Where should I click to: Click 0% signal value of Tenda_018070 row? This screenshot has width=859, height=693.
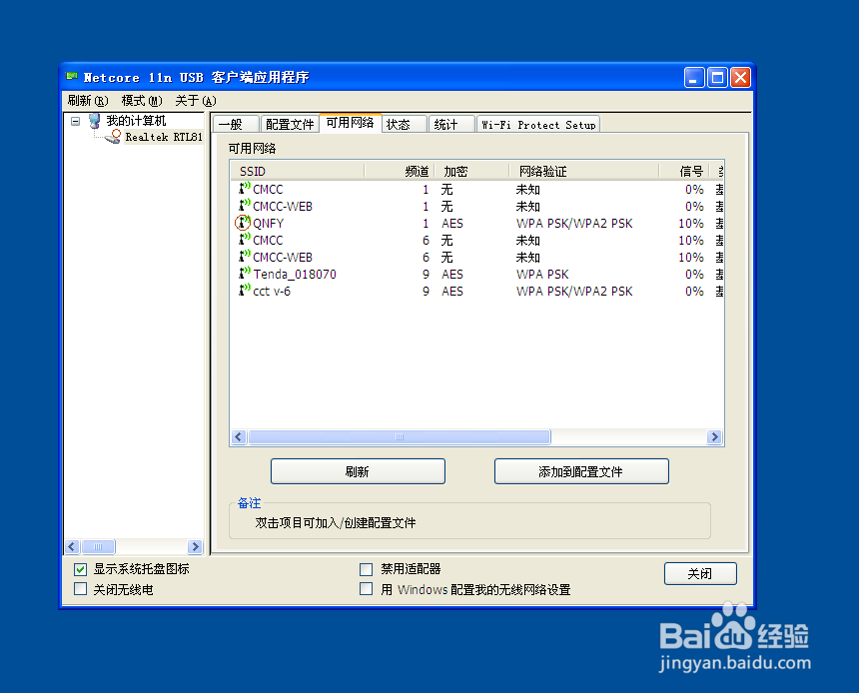694,275
